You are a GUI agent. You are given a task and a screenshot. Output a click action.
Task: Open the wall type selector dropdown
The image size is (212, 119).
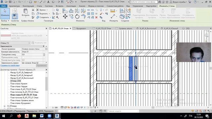pos(47,36)
